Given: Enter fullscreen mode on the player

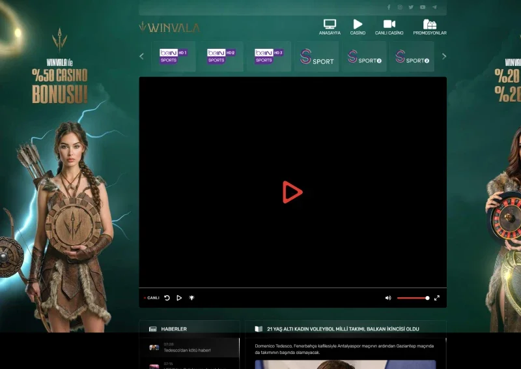Looking at the screenshot, I should (437, 298).
